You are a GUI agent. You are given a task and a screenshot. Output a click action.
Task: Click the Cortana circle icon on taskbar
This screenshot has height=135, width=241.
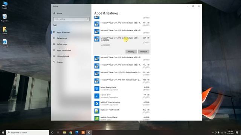pyautogui.click(x=52, y=132)
